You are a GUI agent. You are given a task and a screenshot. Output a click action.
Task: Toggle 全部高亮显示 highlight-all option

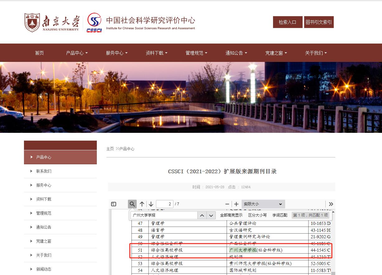point(231,215)
